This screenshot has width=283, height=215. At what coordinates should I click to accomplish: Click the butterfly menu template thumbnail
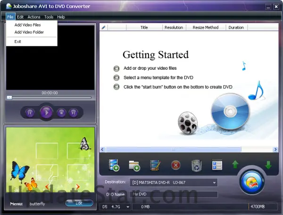50,160
